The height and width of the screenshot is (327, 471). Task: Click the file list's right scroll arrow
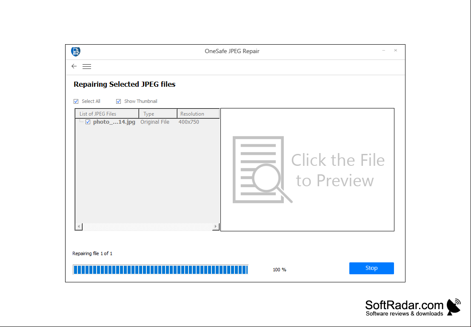216,226
